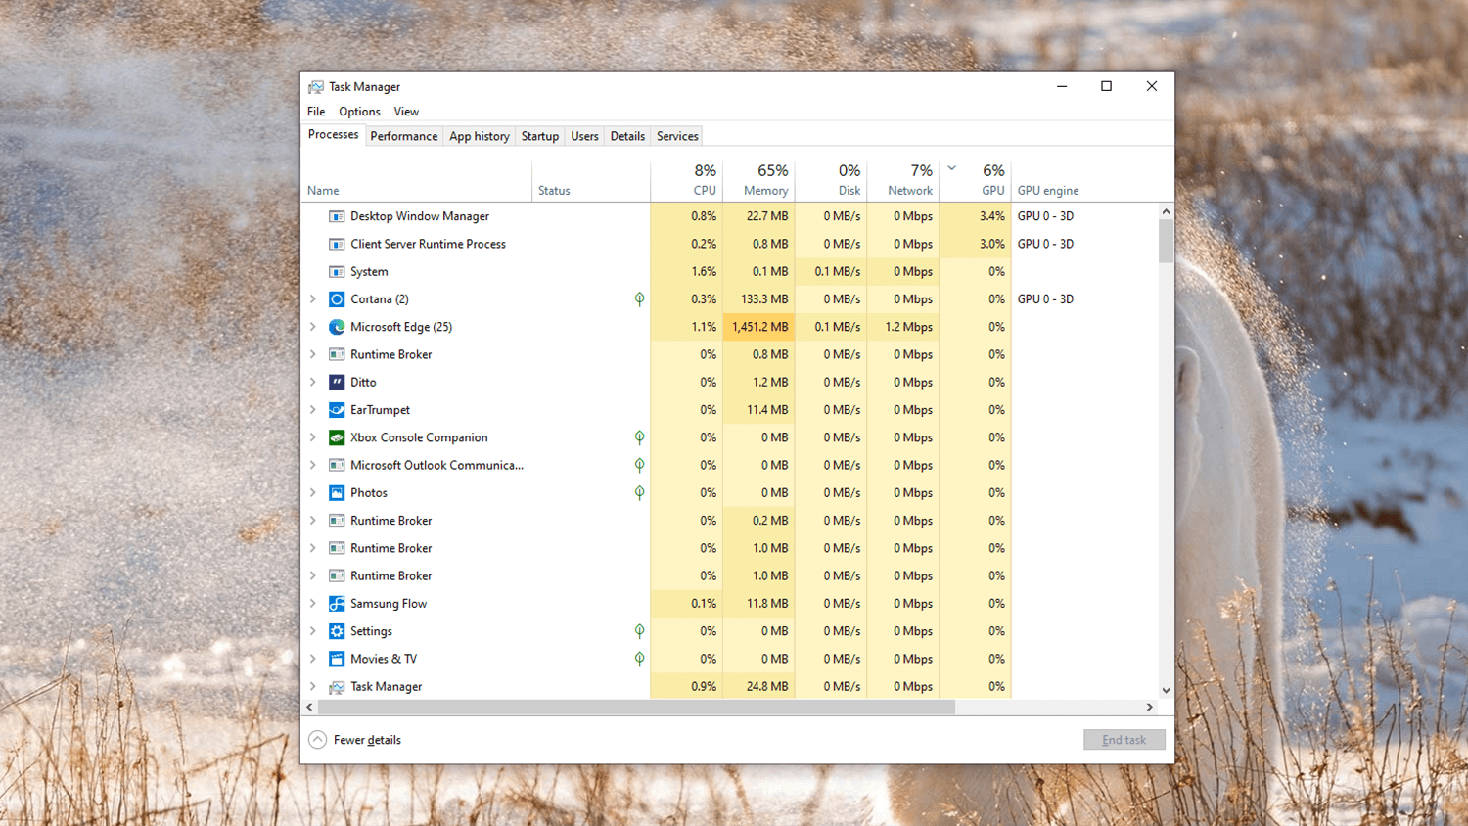Sort processes by Network column
The image size is (1468, 826).
coord(903,180)
